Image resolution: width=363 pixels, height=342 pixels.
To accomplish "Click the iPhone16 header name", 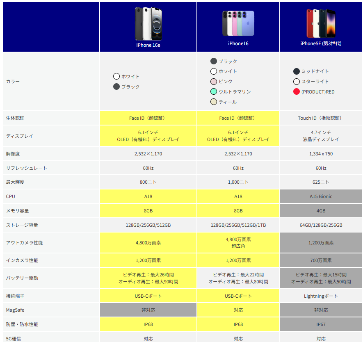I will tap(238, 43).
